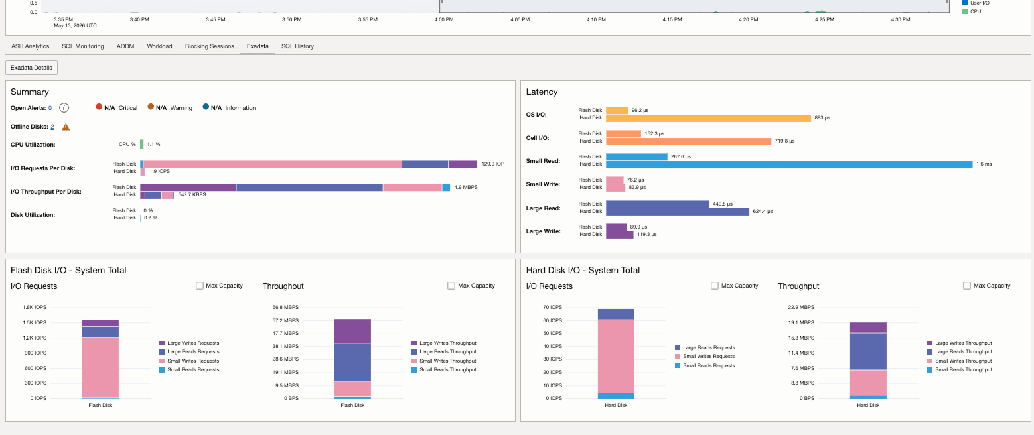Click the Flash Disk Cell I/O latency bar
Screen dimensions: 1034x435
click(623, 134)
